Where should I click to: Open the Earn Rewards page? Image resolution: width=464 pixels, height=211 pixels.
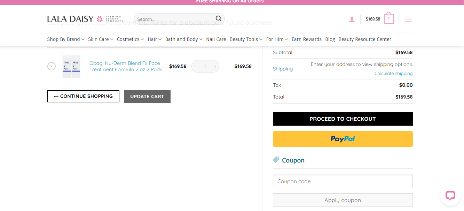307,39
